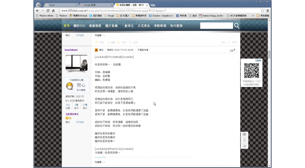Click the site search magnifier icon
305x168 pixels.
coord(236,26)
